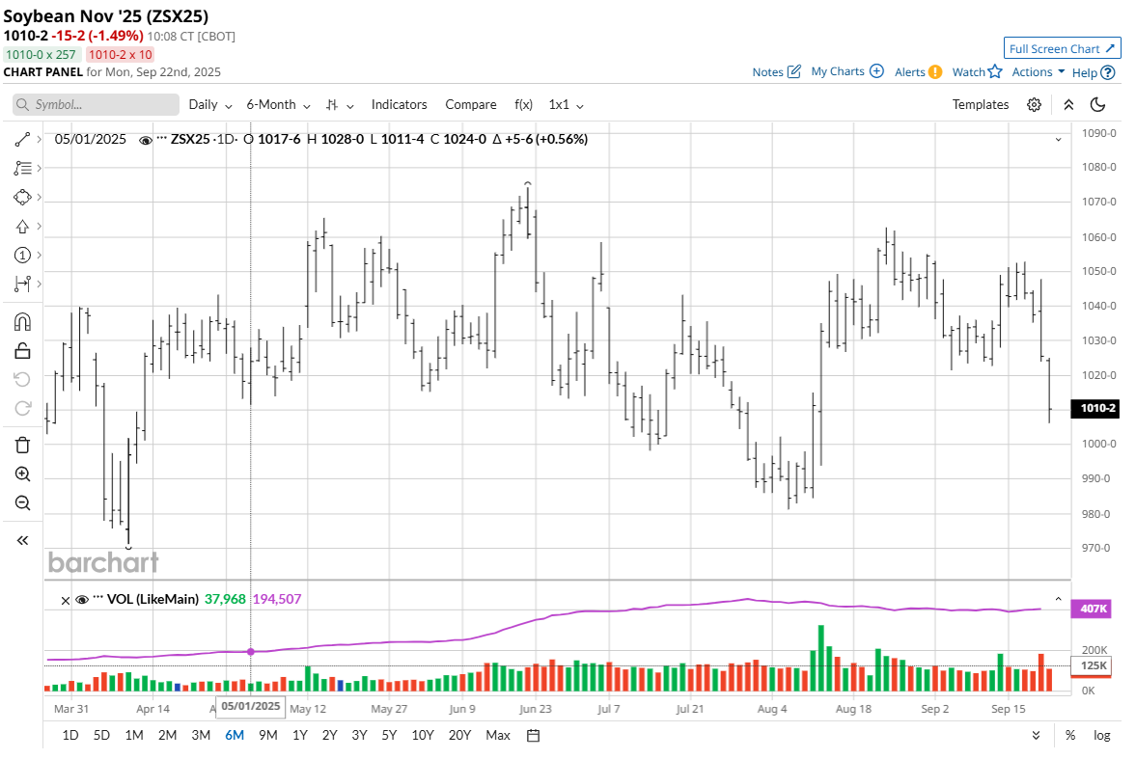
Task: Open the Compare menu
Action: pos(471,105)
